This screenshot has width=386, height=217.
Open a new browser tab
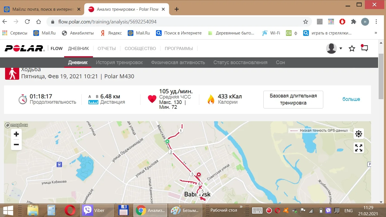click(x=177, y=9)
